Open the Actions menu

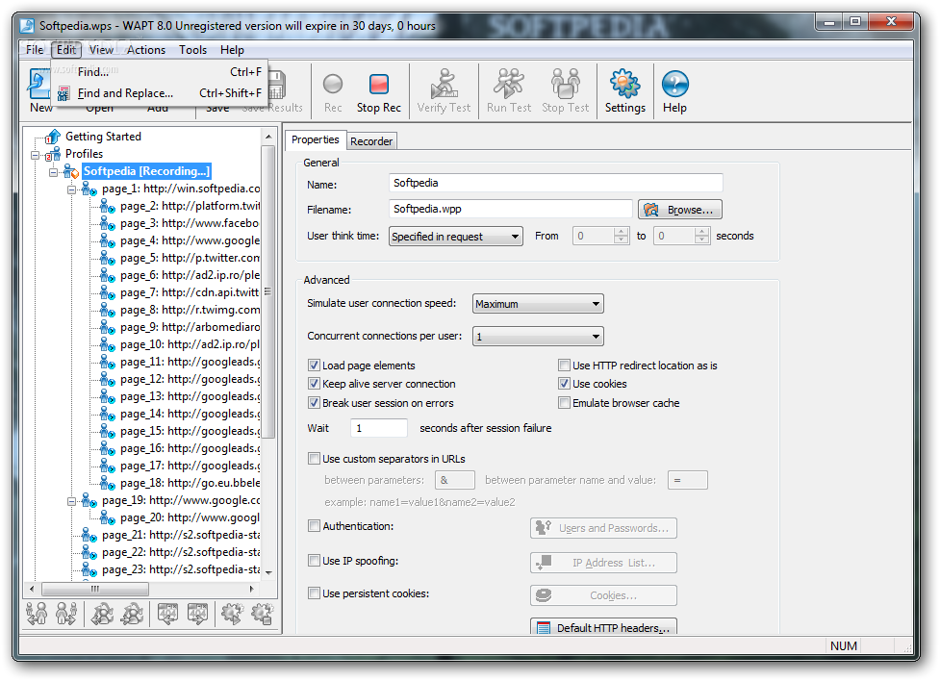click(145, 50)
